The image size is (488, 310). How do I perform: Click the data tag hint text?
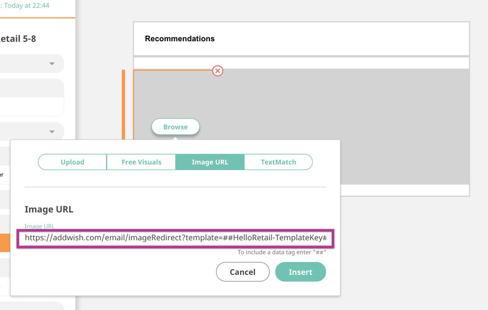click(281, 252)
